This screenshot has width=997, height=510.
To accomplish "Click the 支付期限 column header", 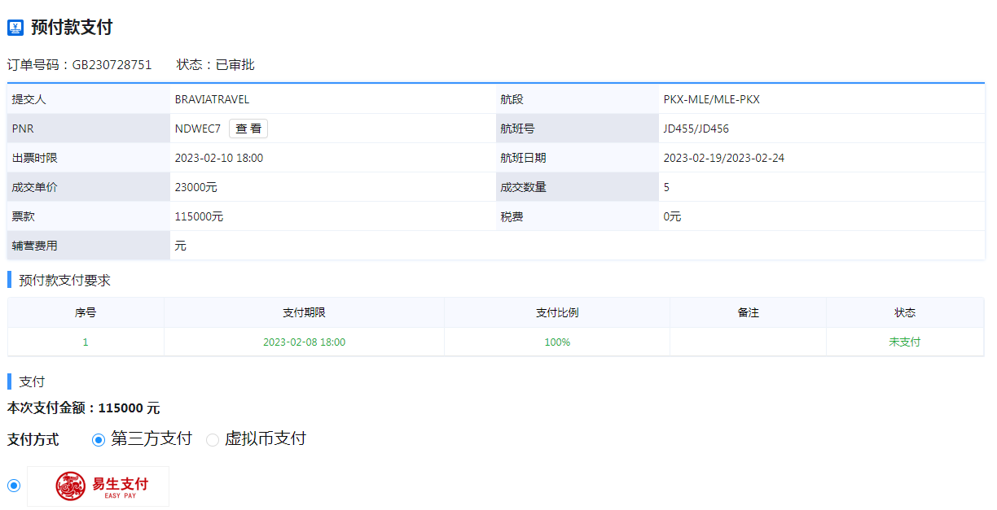I will 304,312.
